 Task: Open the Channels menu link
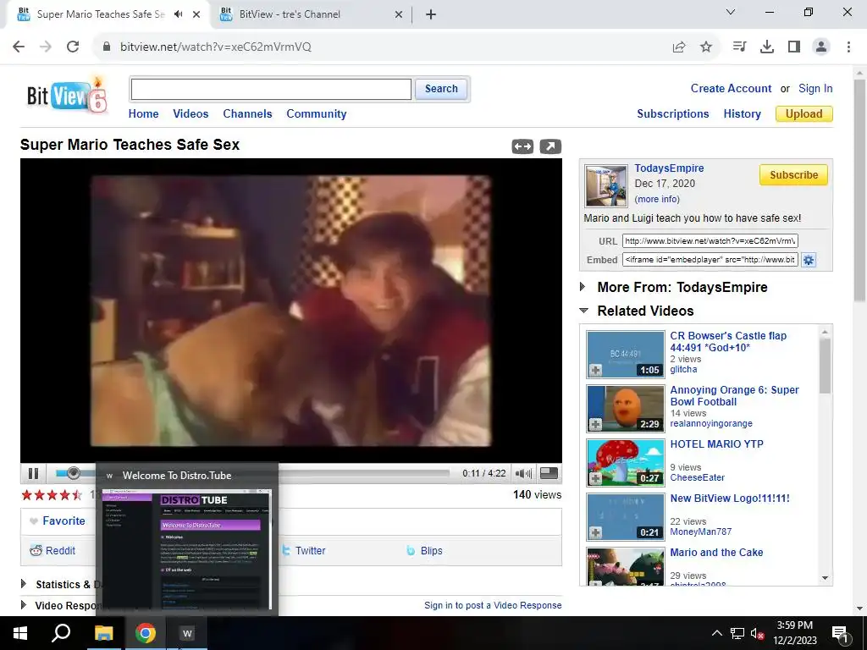(x=247, y=114)
